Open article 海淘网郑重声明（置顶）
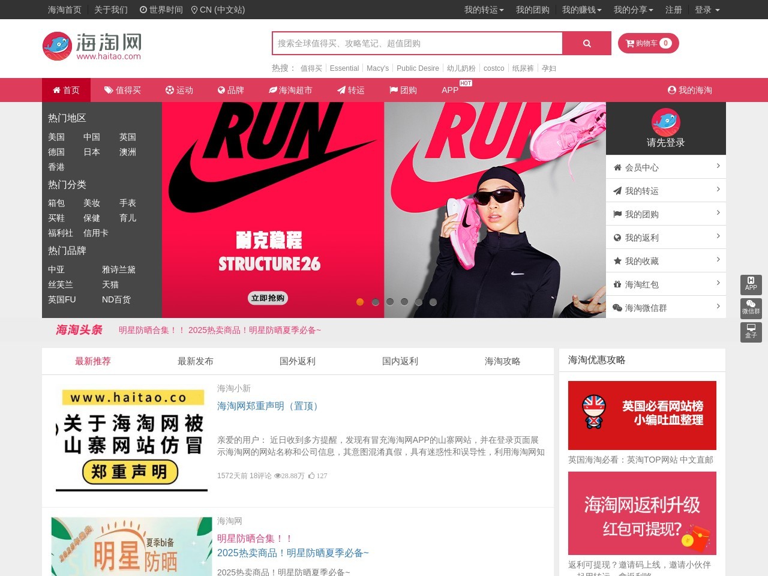 tap(269, 406)
